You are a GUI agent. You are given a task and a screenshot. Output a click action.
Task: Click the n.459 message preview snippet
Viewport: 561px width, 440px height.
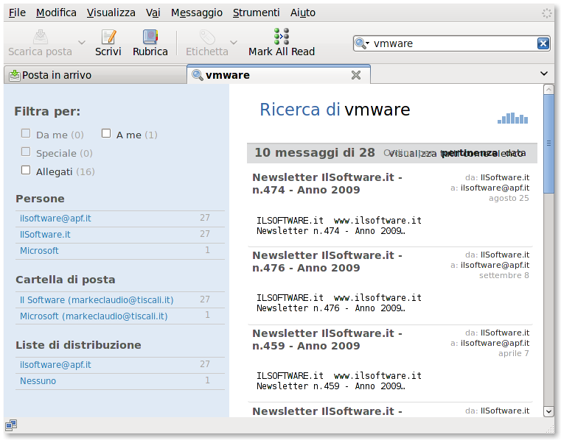(339, 380)
